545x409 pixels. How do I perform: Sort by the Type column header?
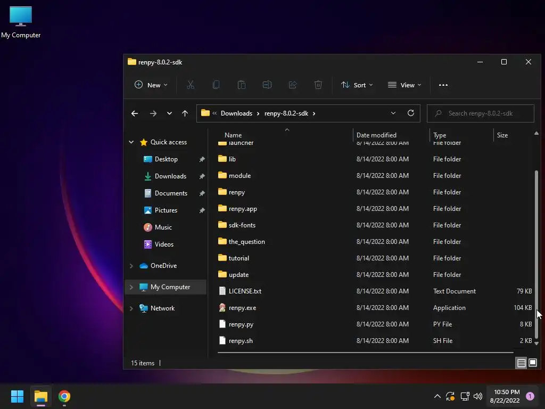[x=440, y=135]
